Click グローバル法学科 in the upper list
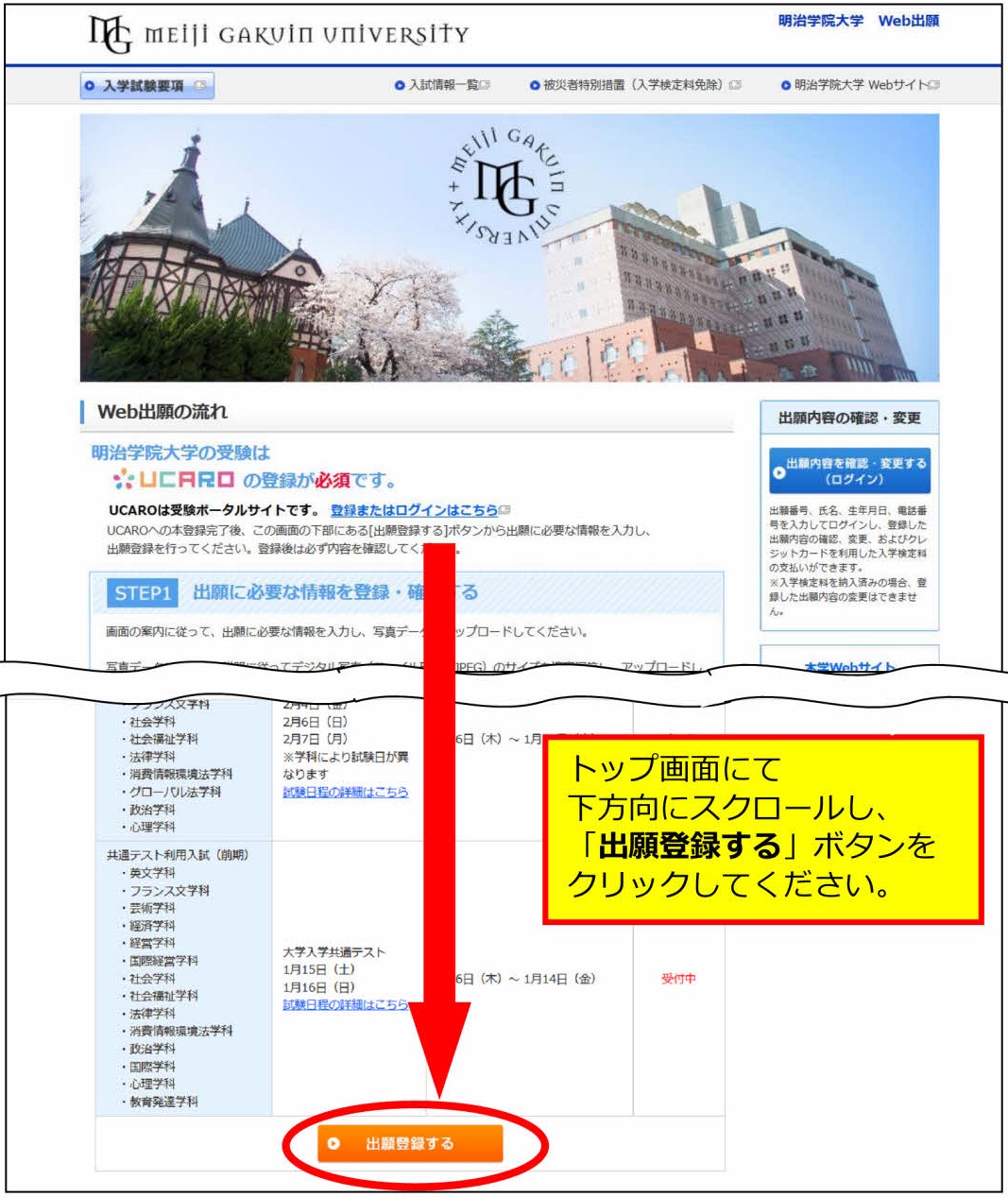Screen dimensions: 1008x1197 coord(175,792)
